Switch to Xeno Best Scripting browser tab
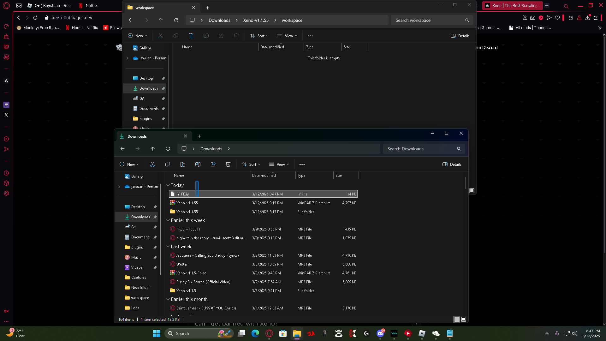 pos(512,6)
